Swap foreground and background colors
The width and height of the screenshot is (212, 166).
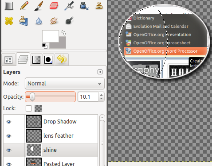point(63,33)
